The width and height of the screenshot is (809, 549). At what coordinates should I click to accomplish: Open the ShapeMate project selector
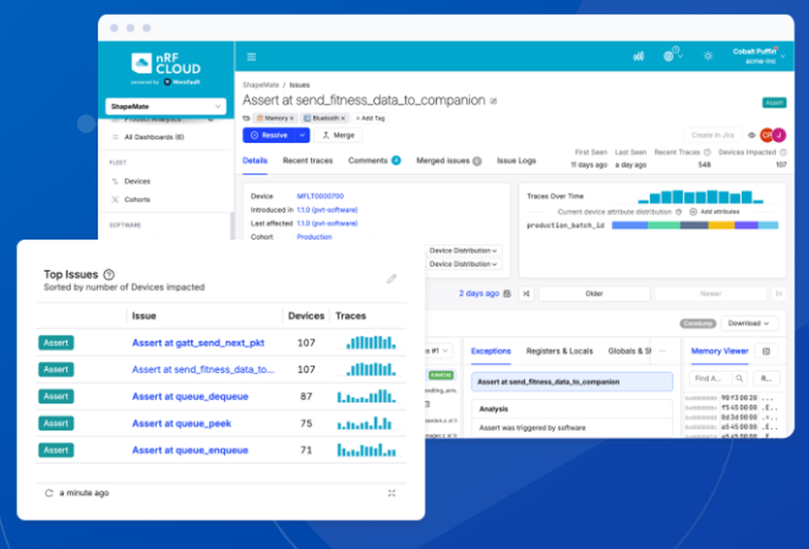coord(167,106)
